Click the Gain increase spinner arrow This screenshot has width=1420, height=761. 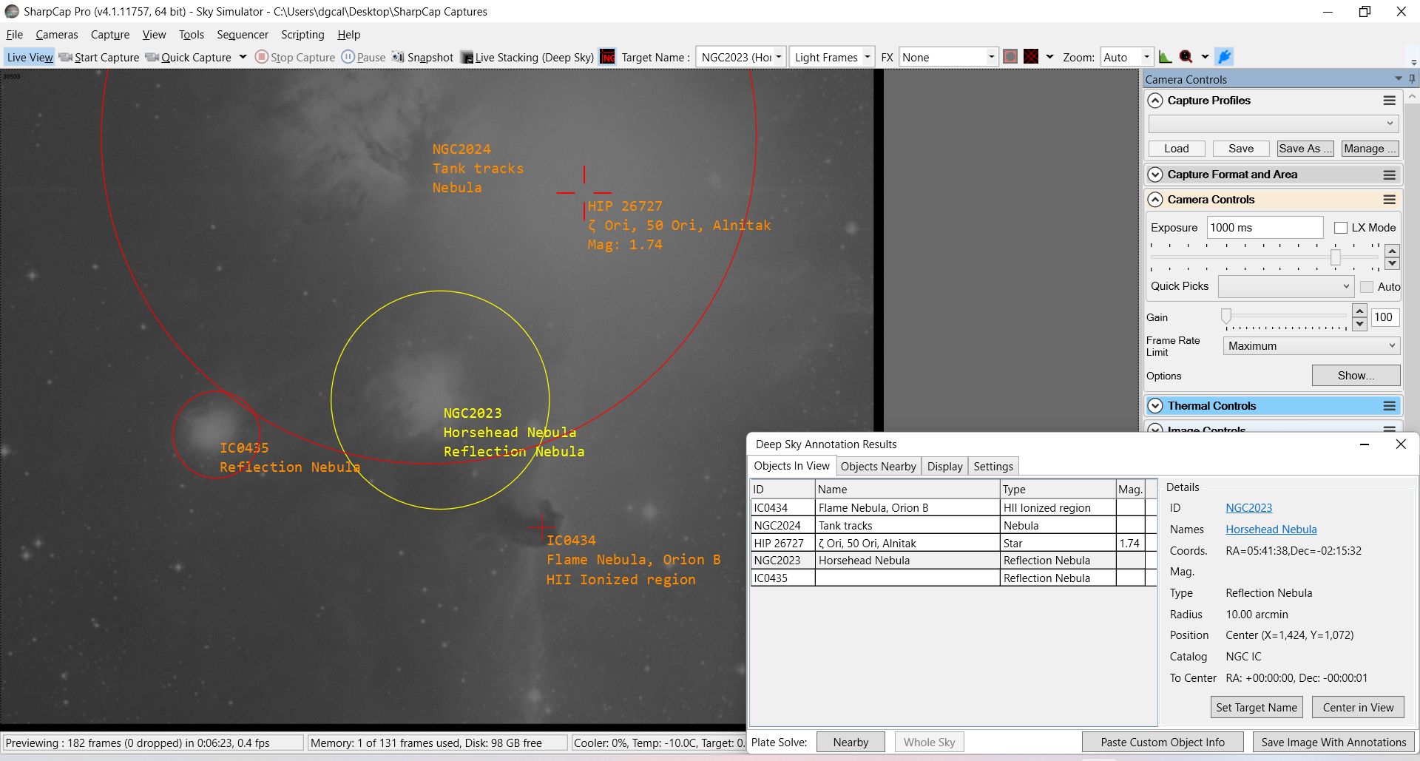[x=1359, y=311]
